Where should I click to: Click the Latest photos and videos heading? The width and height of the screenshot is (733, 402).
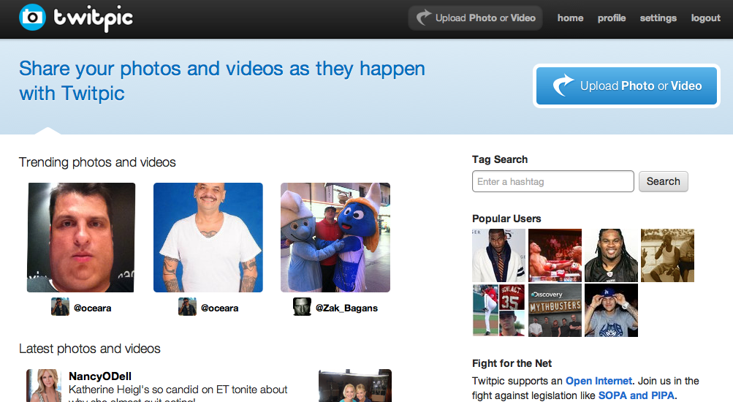pyautogui.click(x=89, y=349)
